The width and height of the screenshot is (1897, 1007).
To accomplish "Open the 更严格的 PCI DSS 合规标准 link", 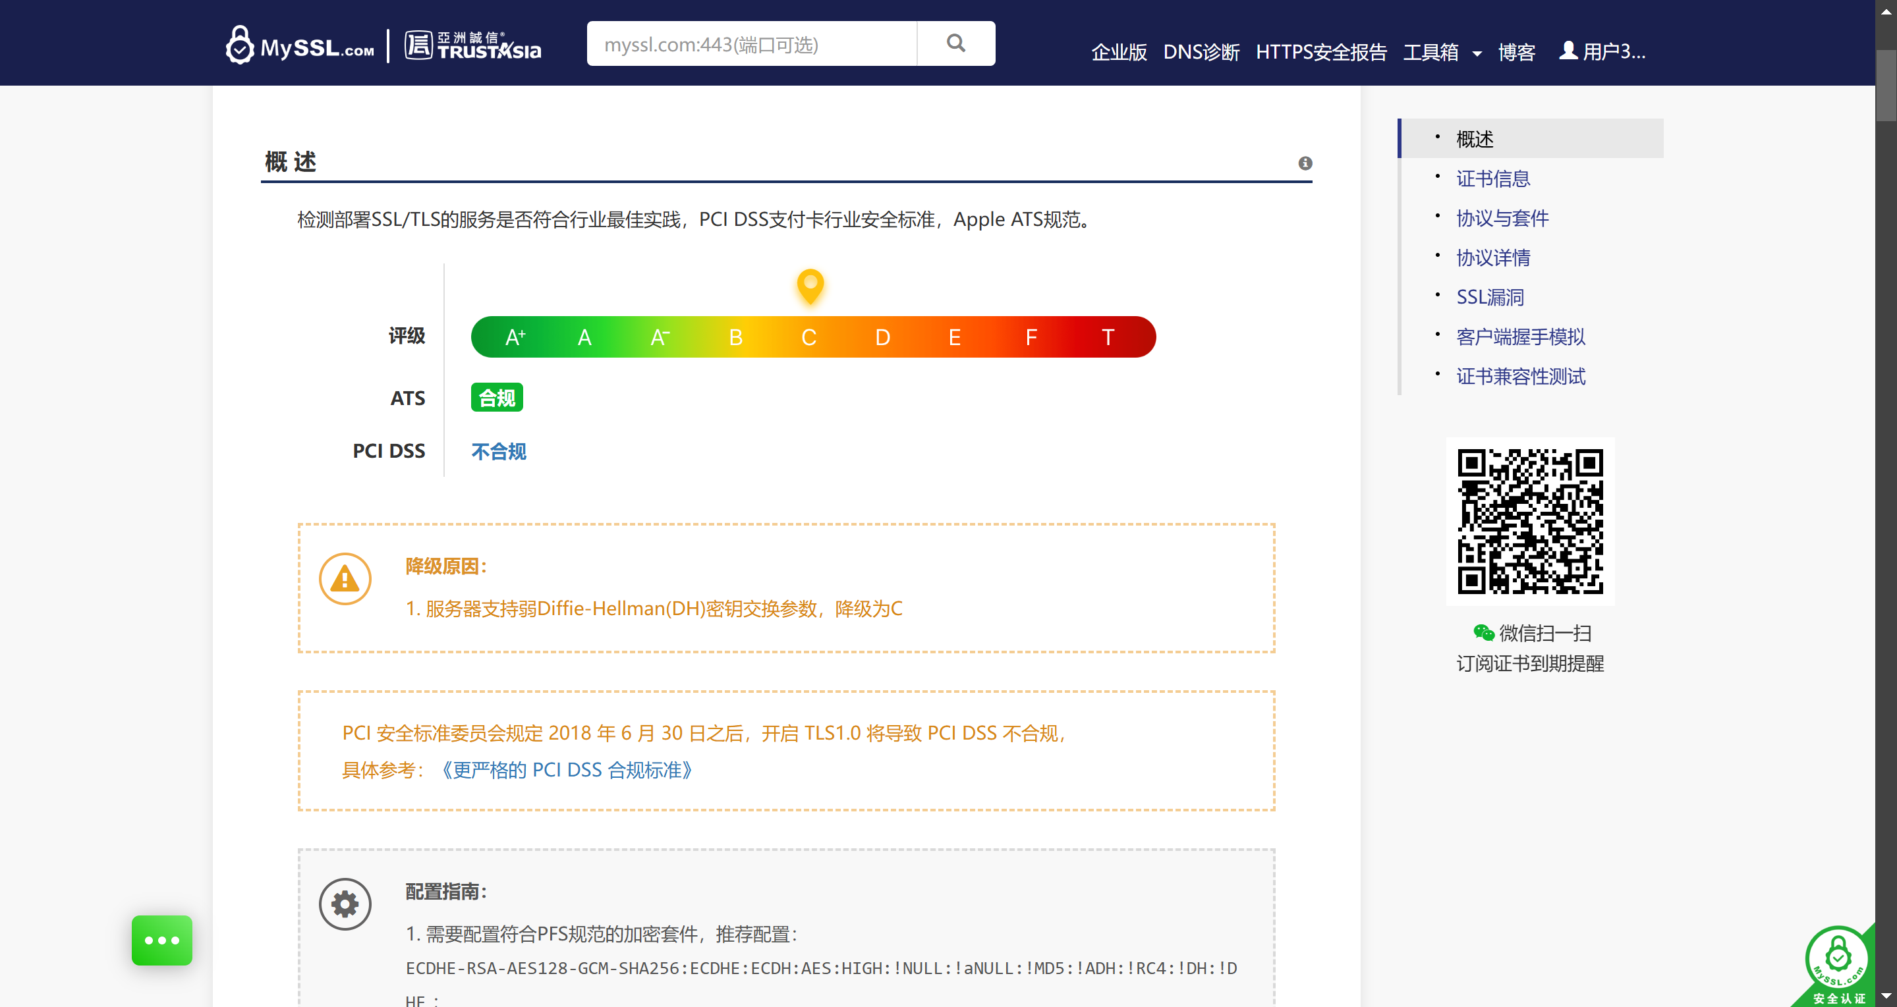I will click(565, 770).
